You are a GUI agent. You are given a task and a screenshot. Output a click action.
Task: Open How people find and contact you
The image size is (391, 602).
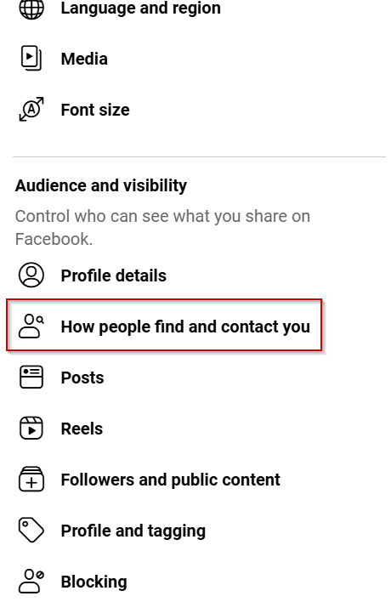(164, 325)
